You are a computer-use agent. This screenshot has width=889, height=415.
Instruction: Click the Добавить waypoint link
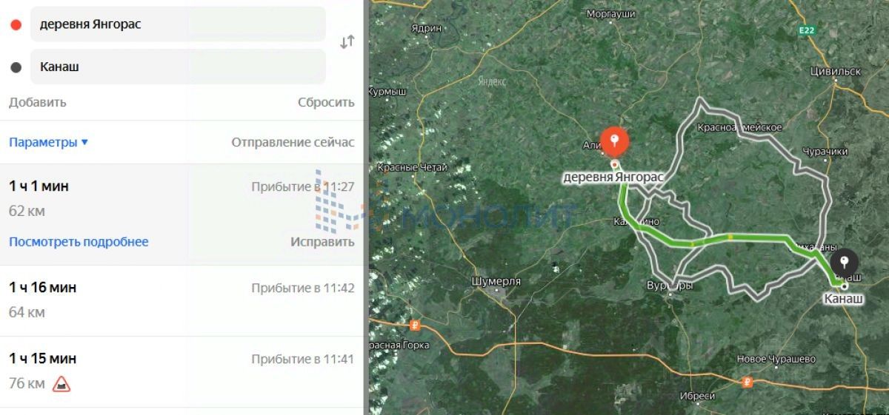click(38, 102)
